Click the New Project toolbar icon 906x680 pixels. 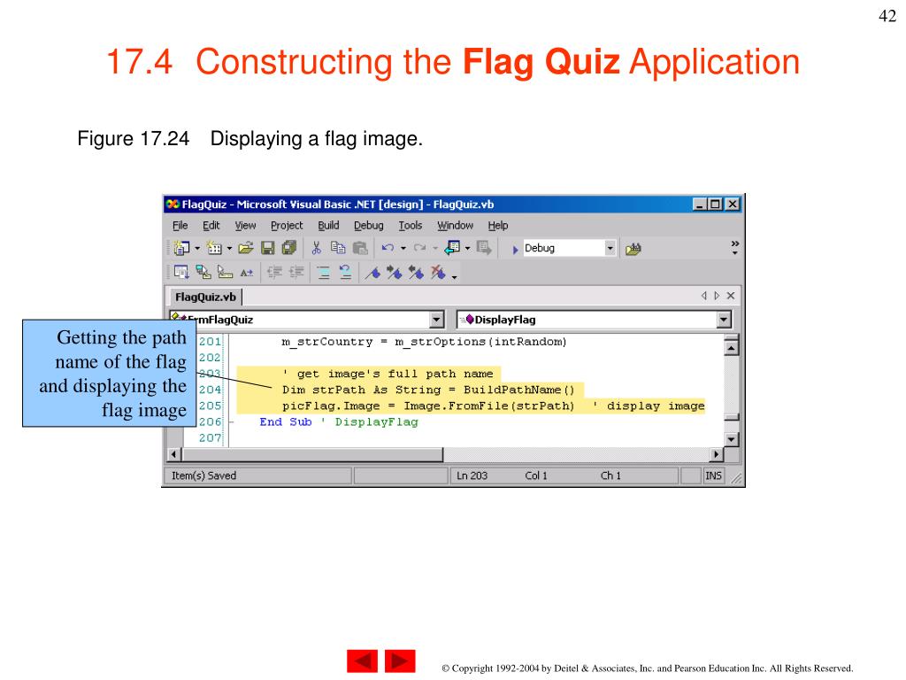coord(181,248)
